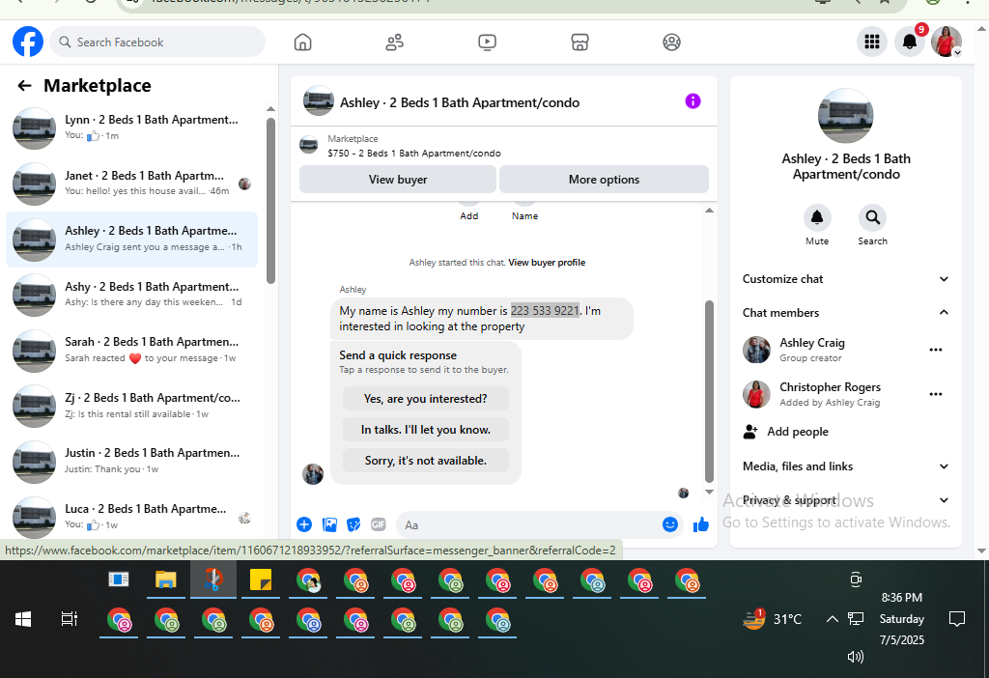Viewport: 989px width, 678px height.
Task: Focus the Search Facebook field
Action: tap(157, 42)
